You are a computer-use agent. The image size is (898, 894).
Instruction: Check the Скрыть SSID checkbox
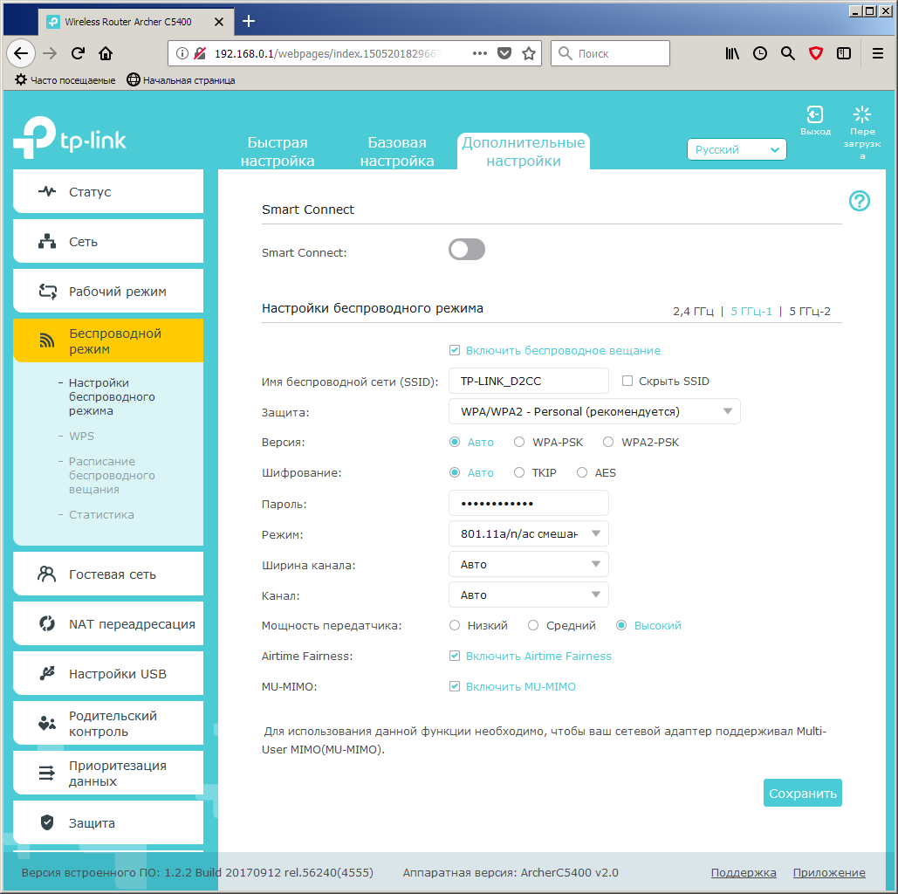tap(627, 382)
